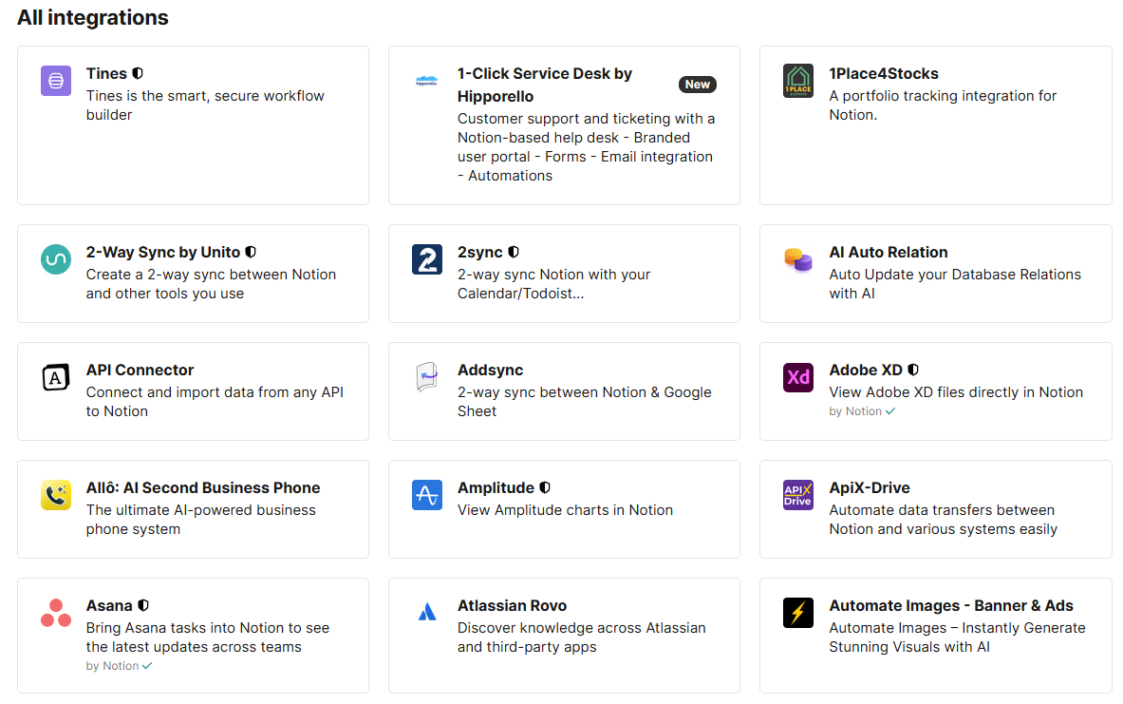
Task: Click 'Customer support and ticketing' description
Action: tap(586, 147)
